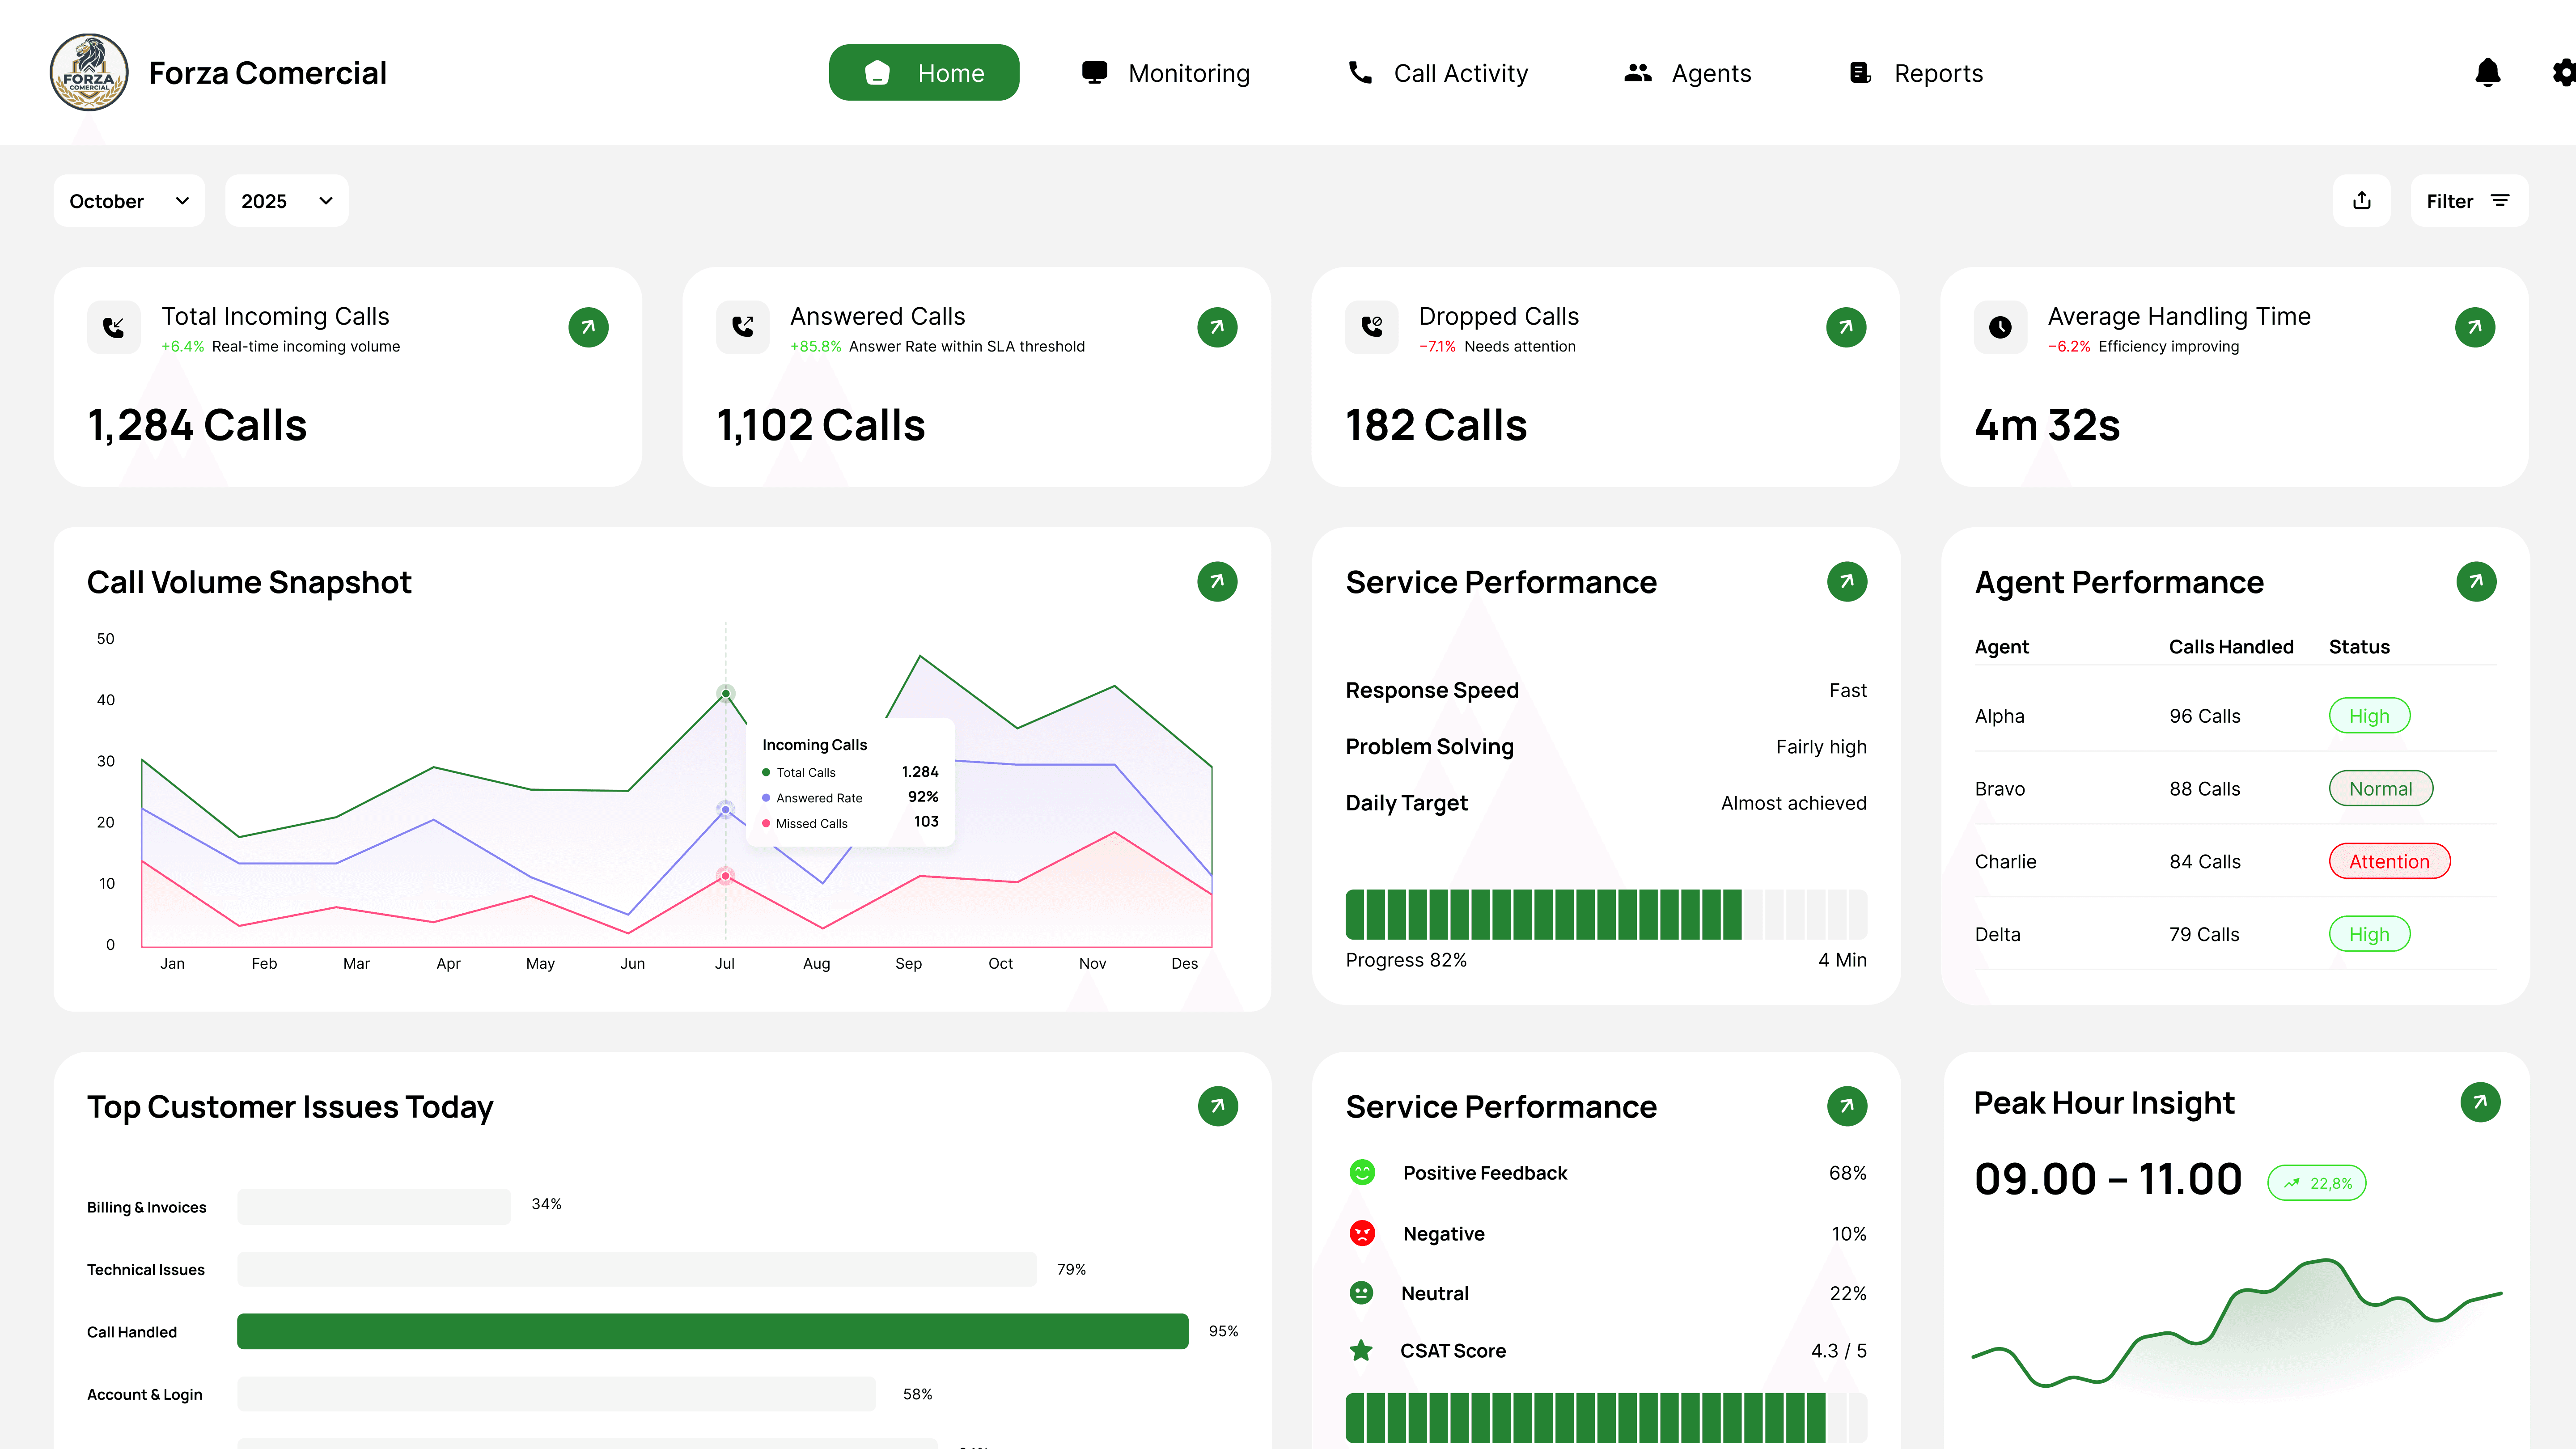Open the 2025 year dropdown
The height and width of the screenshot is (1449, 2576).
(x=286, y=201)
